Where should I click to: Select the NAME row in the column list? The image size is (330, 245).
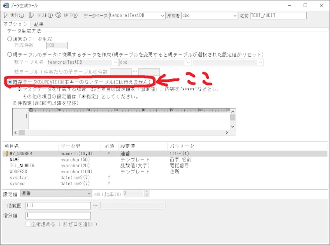coord(165,160)
